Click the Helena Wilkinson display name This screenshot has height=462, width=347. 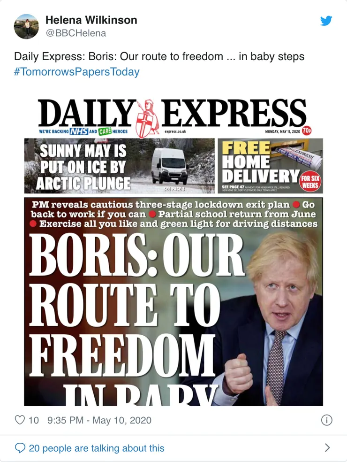tap(91, 20)
